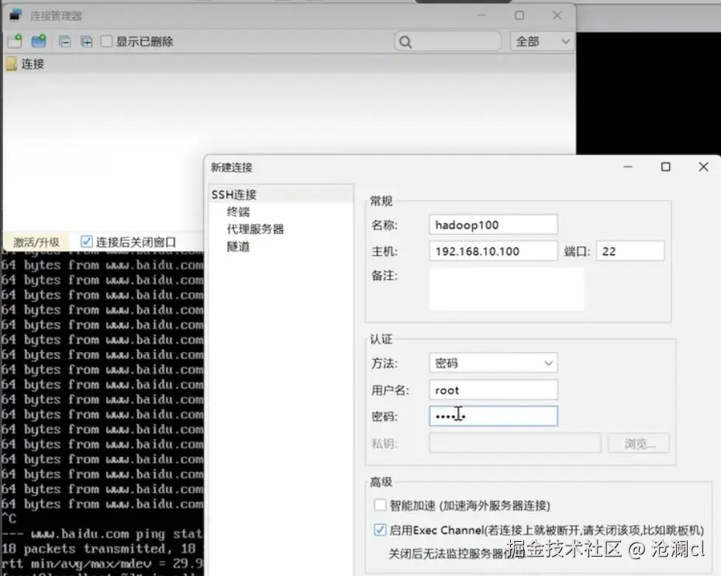Select SSH连接 in the left tree
The height and width of the screenshot is (576, 721).
[x=234, y=195]
